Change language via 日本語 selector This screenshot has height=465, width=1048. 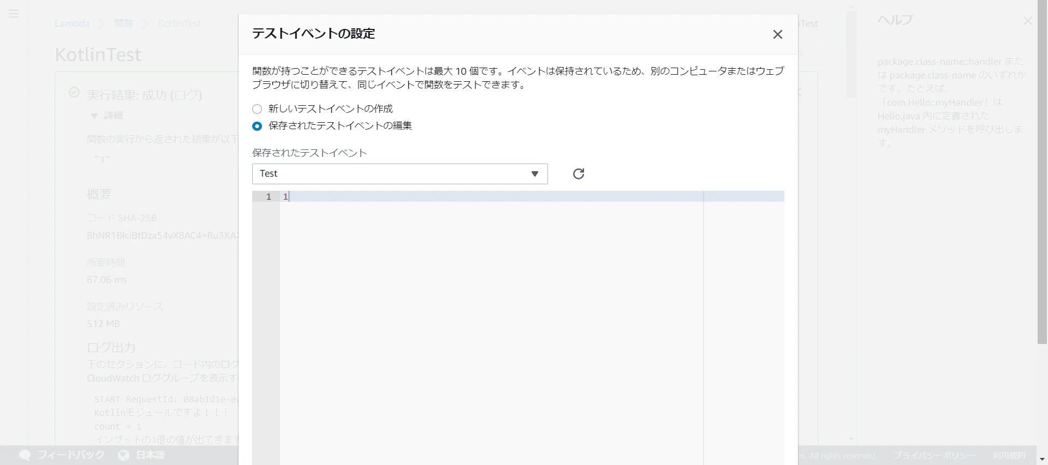tap(142, 455)
